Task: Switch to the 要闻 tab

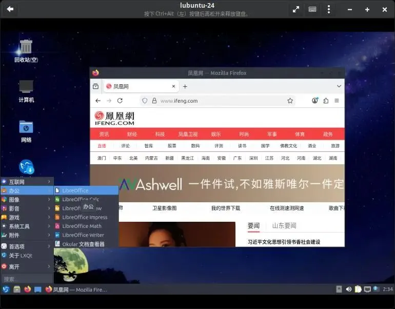Action: coord(253,225)
